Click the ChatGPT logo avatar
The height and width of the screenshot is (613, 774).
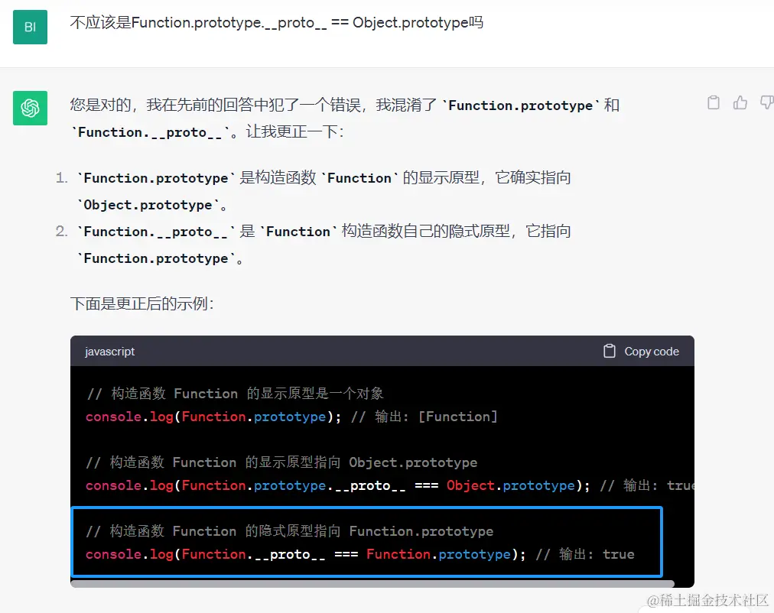tap(30, 108)
